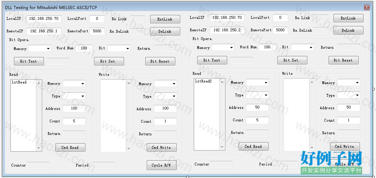This screenshot has width=376, height=178.
Task: Open right Bit Opera. Memory dropdown
Action: click(223, 48)
